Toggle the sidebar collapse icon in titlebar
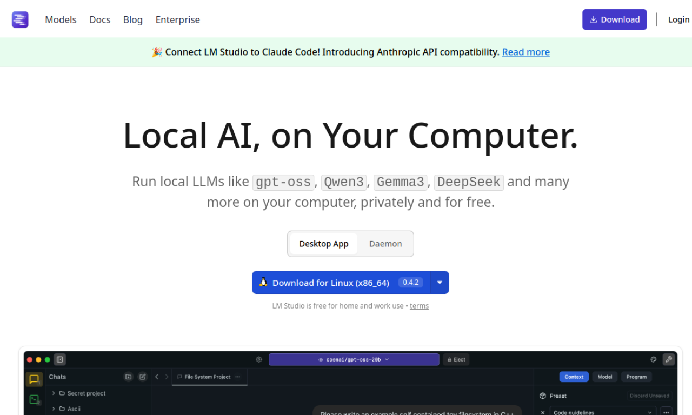 pos(59,359)
